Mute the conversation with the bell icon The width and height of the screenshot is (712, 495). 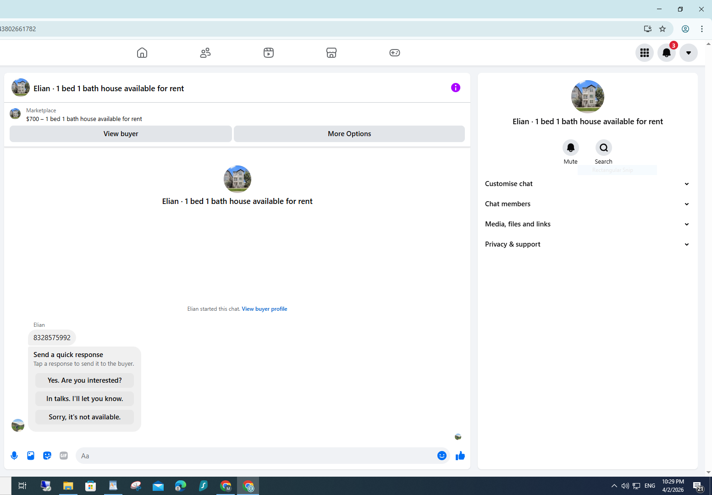coord(571,148)
